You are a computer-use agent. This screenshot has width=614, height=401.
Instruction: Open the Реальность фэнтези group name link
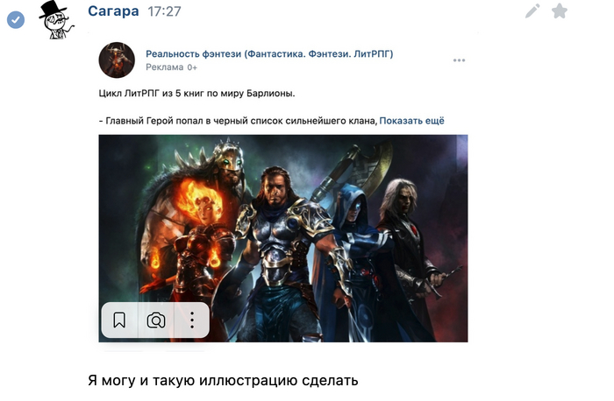click(269, 54)
